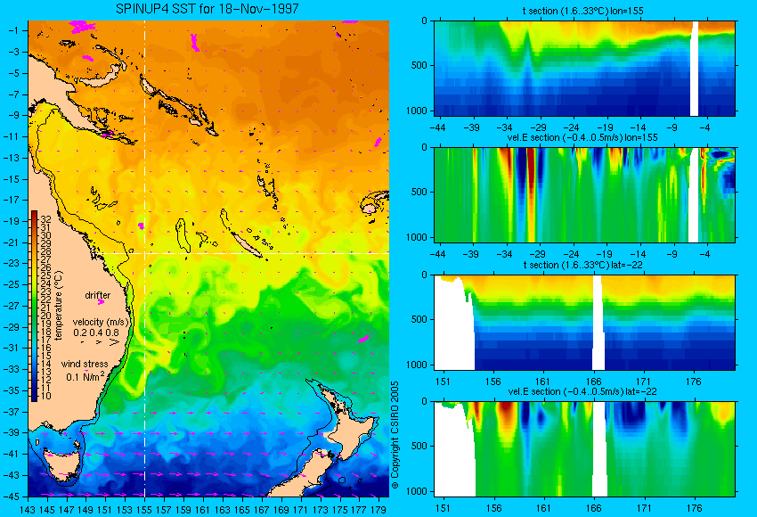This screenshot has width=757, height=517.
Task: Click Tasmania on the SST map
Action: click(x=61, y=464)
